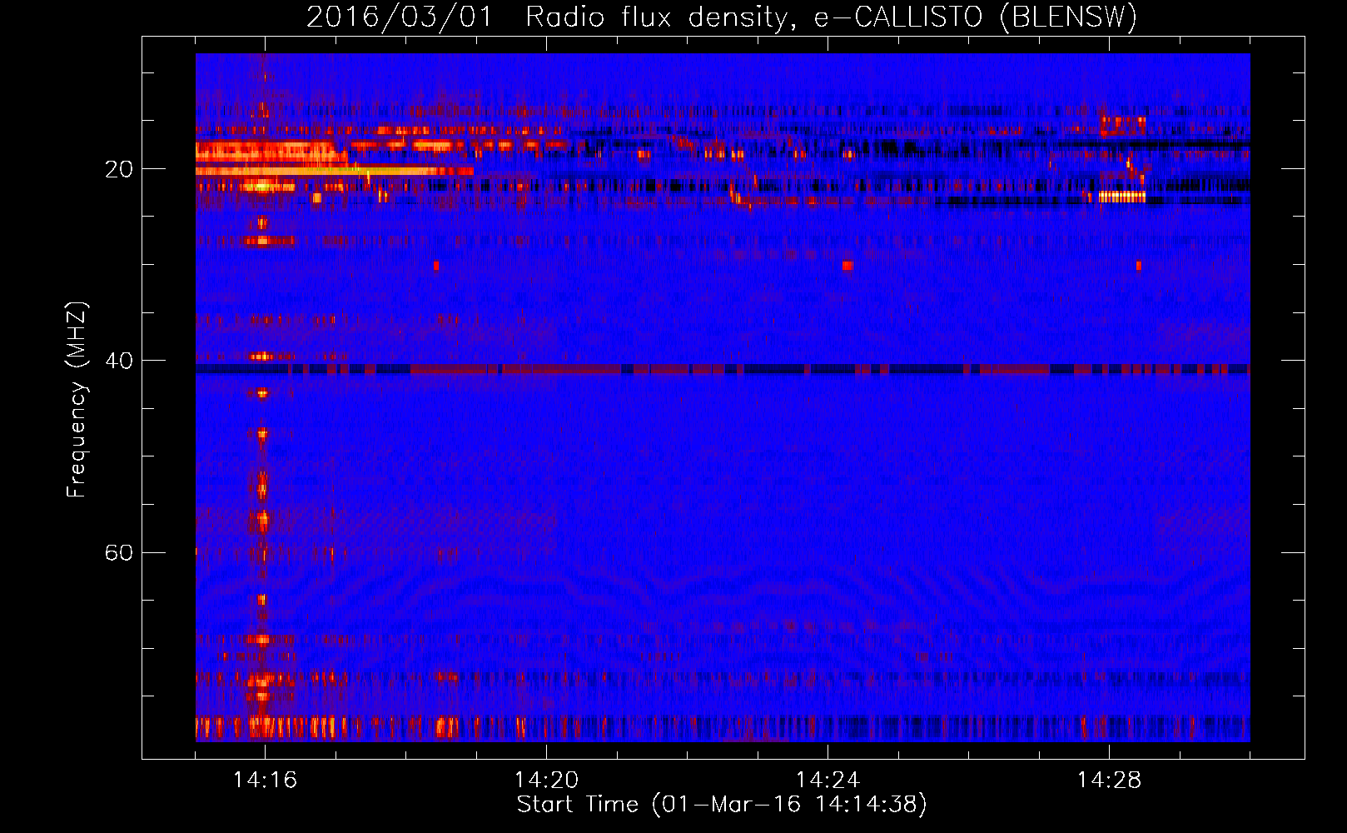The height and width of the screenshot is (833, 1347).
Task: Click the 'Start Time (01-Mar-16 14:14:38)' label
Action: [722, 805]
